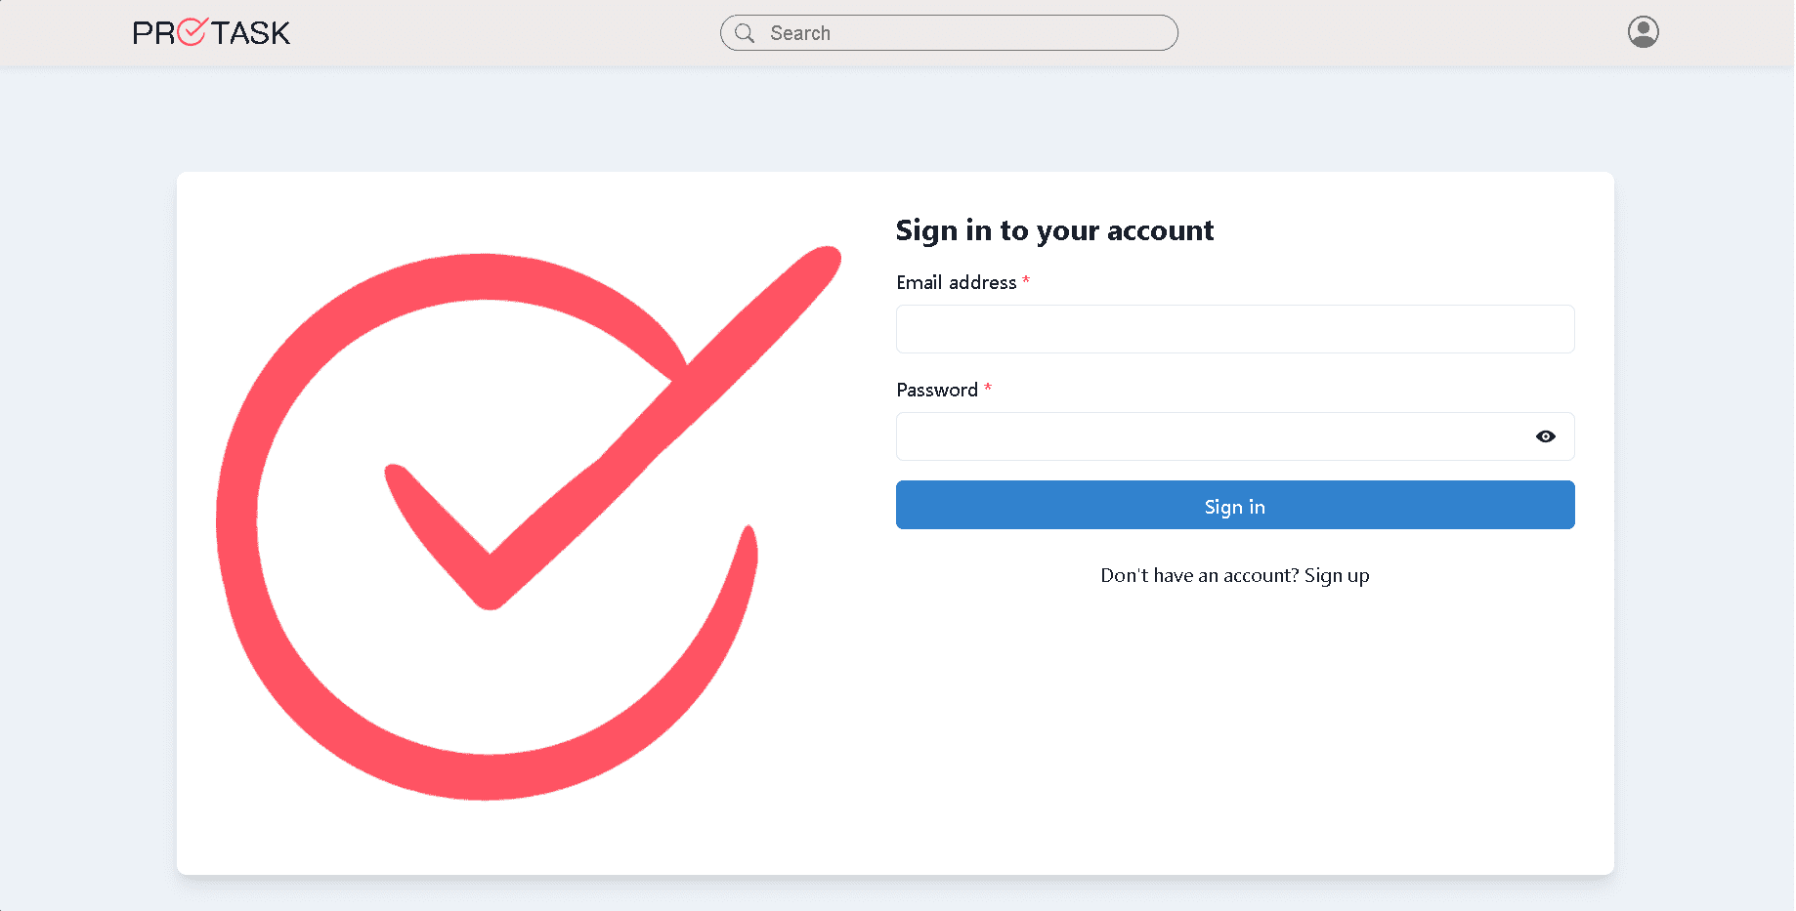Screen dimensions: 1796x911
Task: Open the user profile avatar icon
Action: [x=1643, y=32]
